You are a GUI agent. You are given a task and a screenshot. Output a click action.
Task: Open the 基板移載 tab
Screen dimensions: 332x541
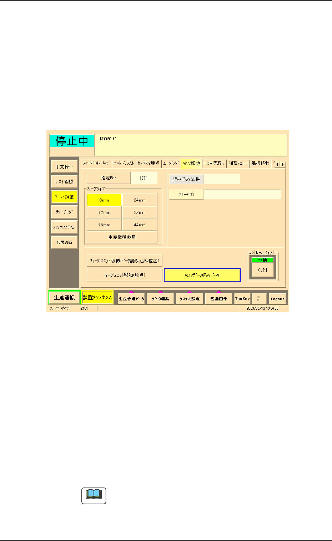click(x=260, y=163)
